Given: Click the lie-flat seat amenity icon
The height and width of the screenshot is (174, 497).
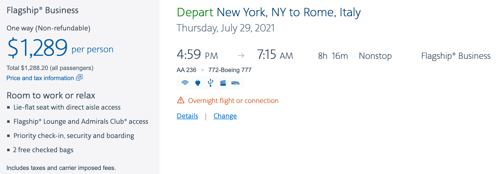Looking at the screenshot, I should tap(235, 83).
